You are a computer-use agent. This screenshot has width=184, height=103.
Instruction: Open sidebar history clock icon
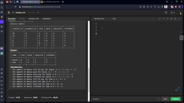[2, 85]
